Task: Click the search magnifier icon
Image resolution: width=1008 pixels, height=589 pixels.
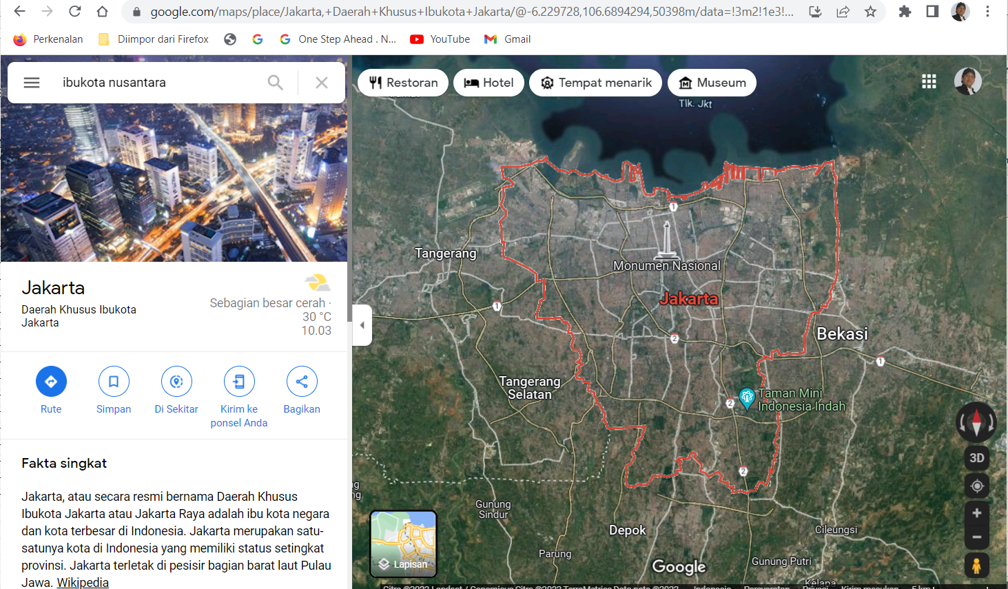Action: point(275,83)
